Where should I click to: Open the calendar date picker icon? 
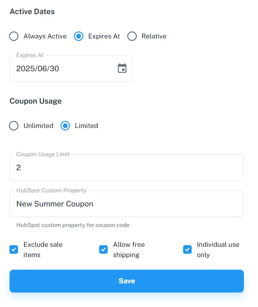click(x=122, y=69)
